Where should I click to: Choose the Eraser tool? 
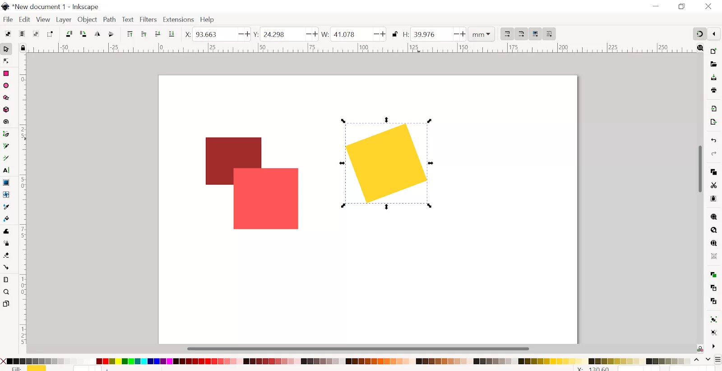(x=6, y=256)
